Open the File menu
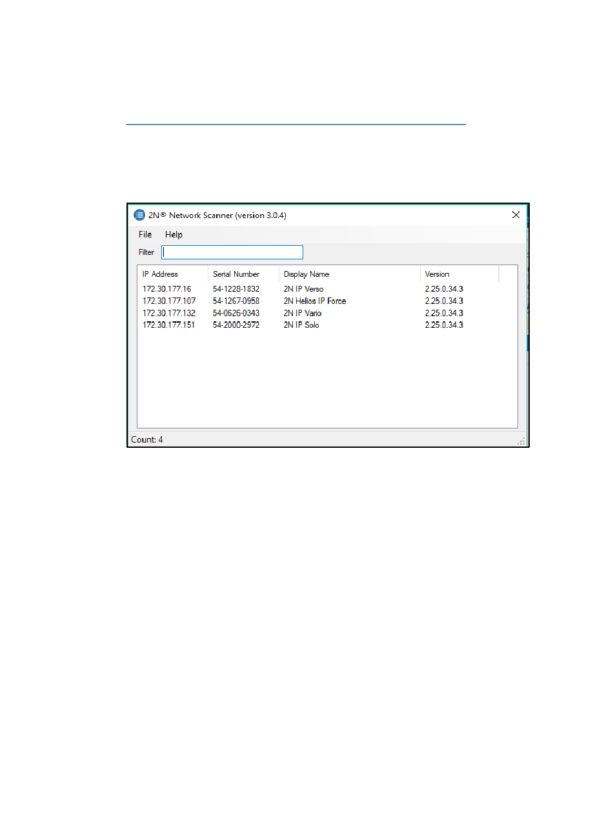This screenshot has width=613, height=813. pos(145,234)
